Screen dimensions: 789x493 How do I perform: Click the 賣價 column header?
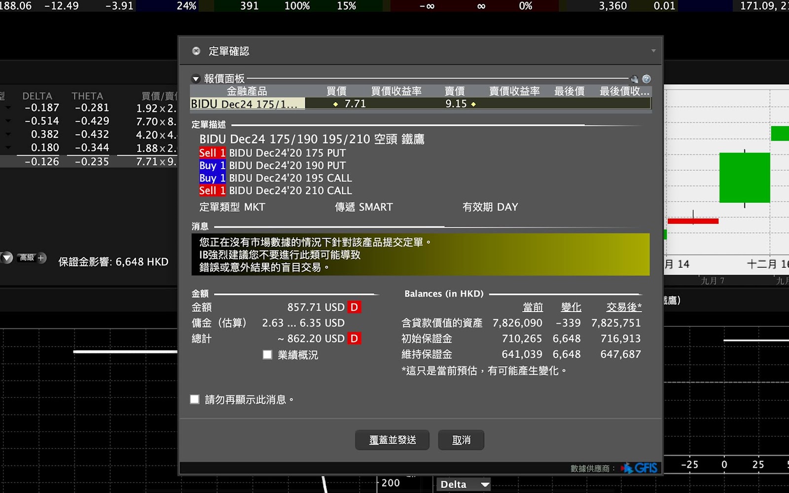454,91
